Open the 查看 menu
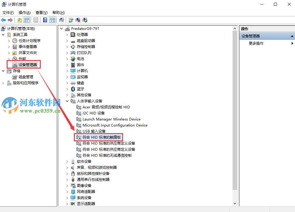The width and height of the screenshot is (295, 212). click(41, 12)
